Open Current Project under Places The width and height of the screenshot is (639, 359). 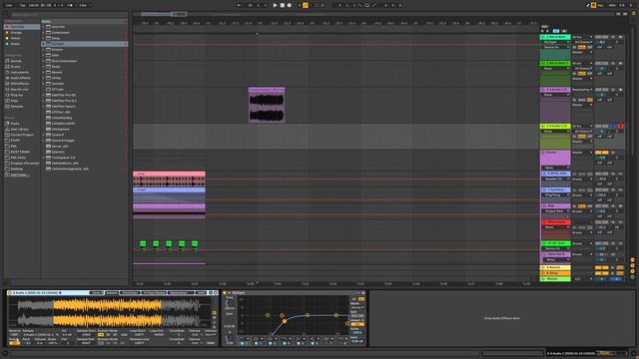(x=22, y=135)
